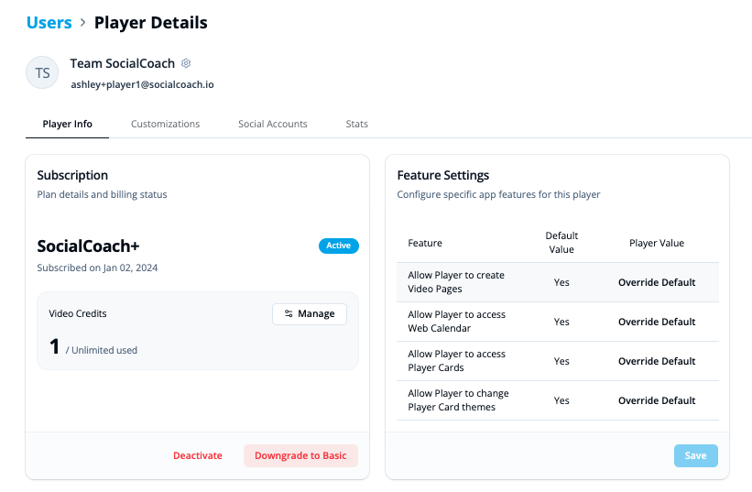Switch to the Customizations tab
This screenshot has height=492, width=752.
click(x=166, y=124)
